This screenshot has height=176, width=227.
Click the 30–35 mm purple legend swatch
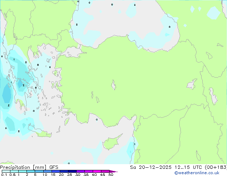81,171
